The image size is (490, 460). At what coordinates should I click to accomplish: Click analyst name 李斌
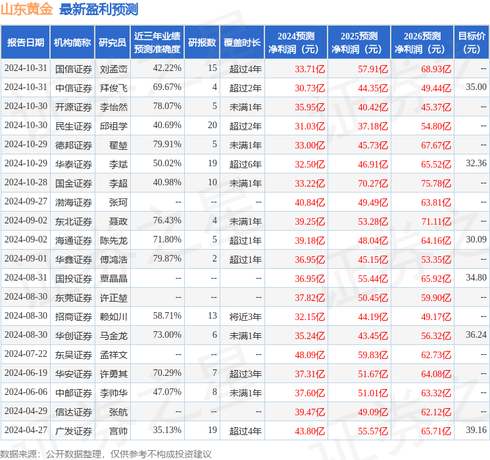coord(118,164)
